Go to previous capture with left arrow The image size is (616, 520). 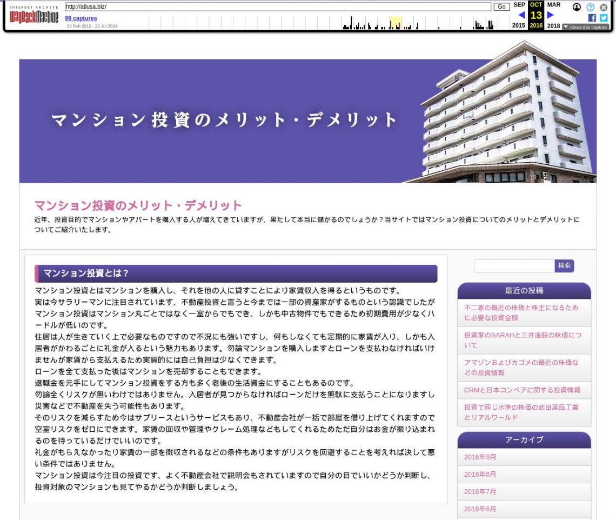coord(521,15)
